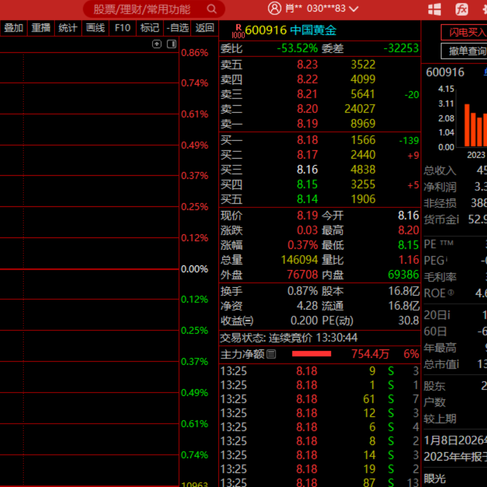Open the 主力净额 detail list icon
The image size is (487, 487).
[271, 354]
